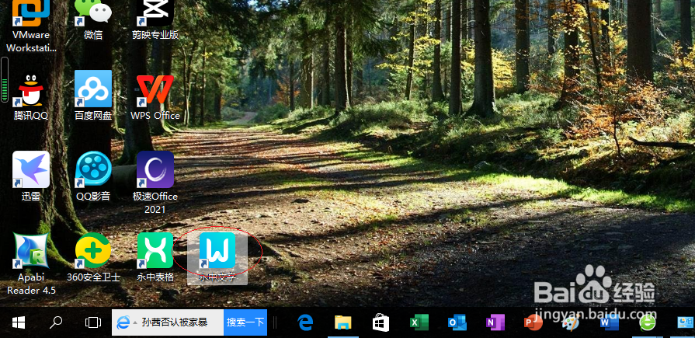Open the blue chart app on the taskbar

click(685, 322)
